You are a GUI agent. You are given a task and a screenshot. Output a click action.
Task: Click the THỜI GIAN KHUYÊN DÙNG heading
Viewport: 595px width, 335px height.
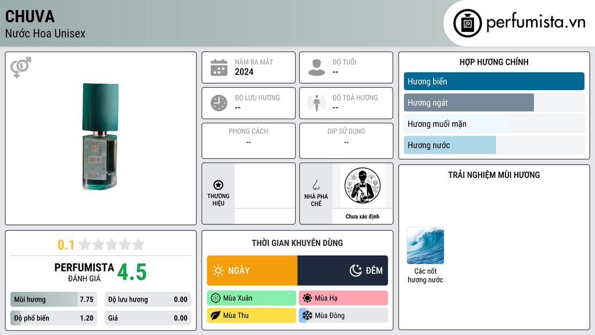click(297, 243)
